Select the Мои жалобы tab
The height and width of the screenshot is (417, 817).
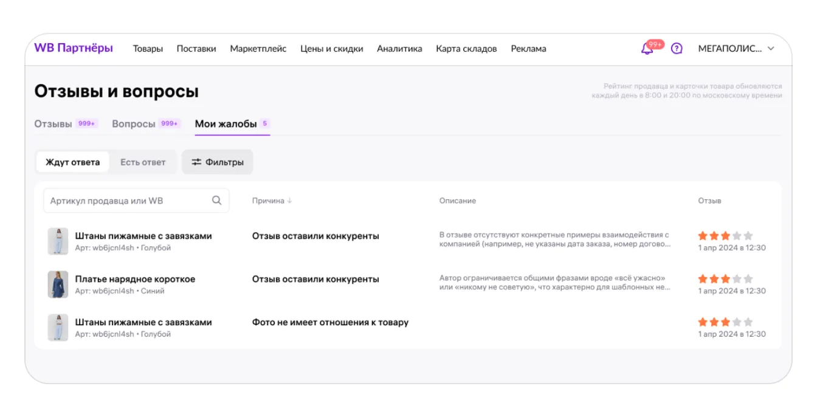coord(226,124)
